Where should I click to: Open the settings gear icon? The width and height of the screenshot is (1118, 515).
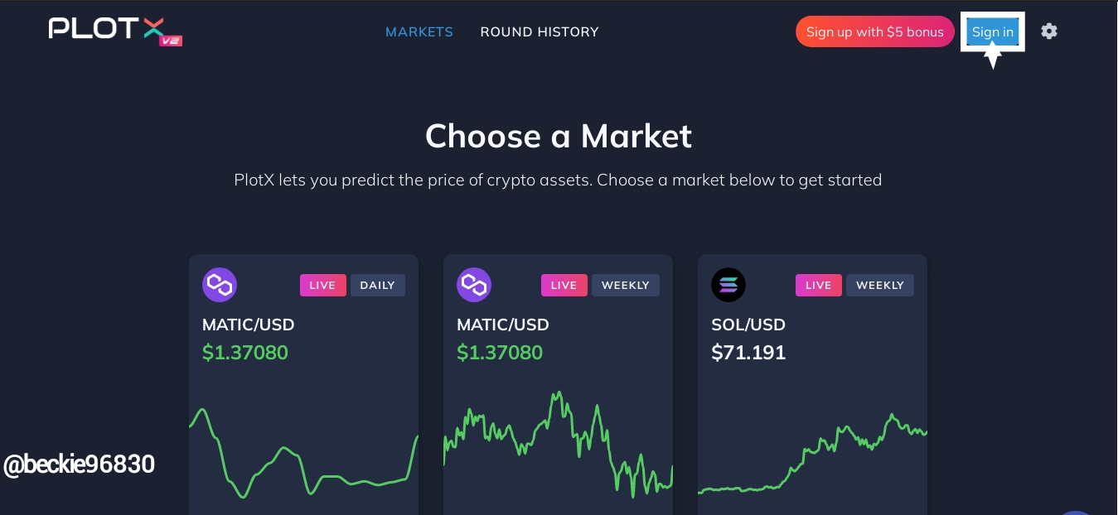1049,31
